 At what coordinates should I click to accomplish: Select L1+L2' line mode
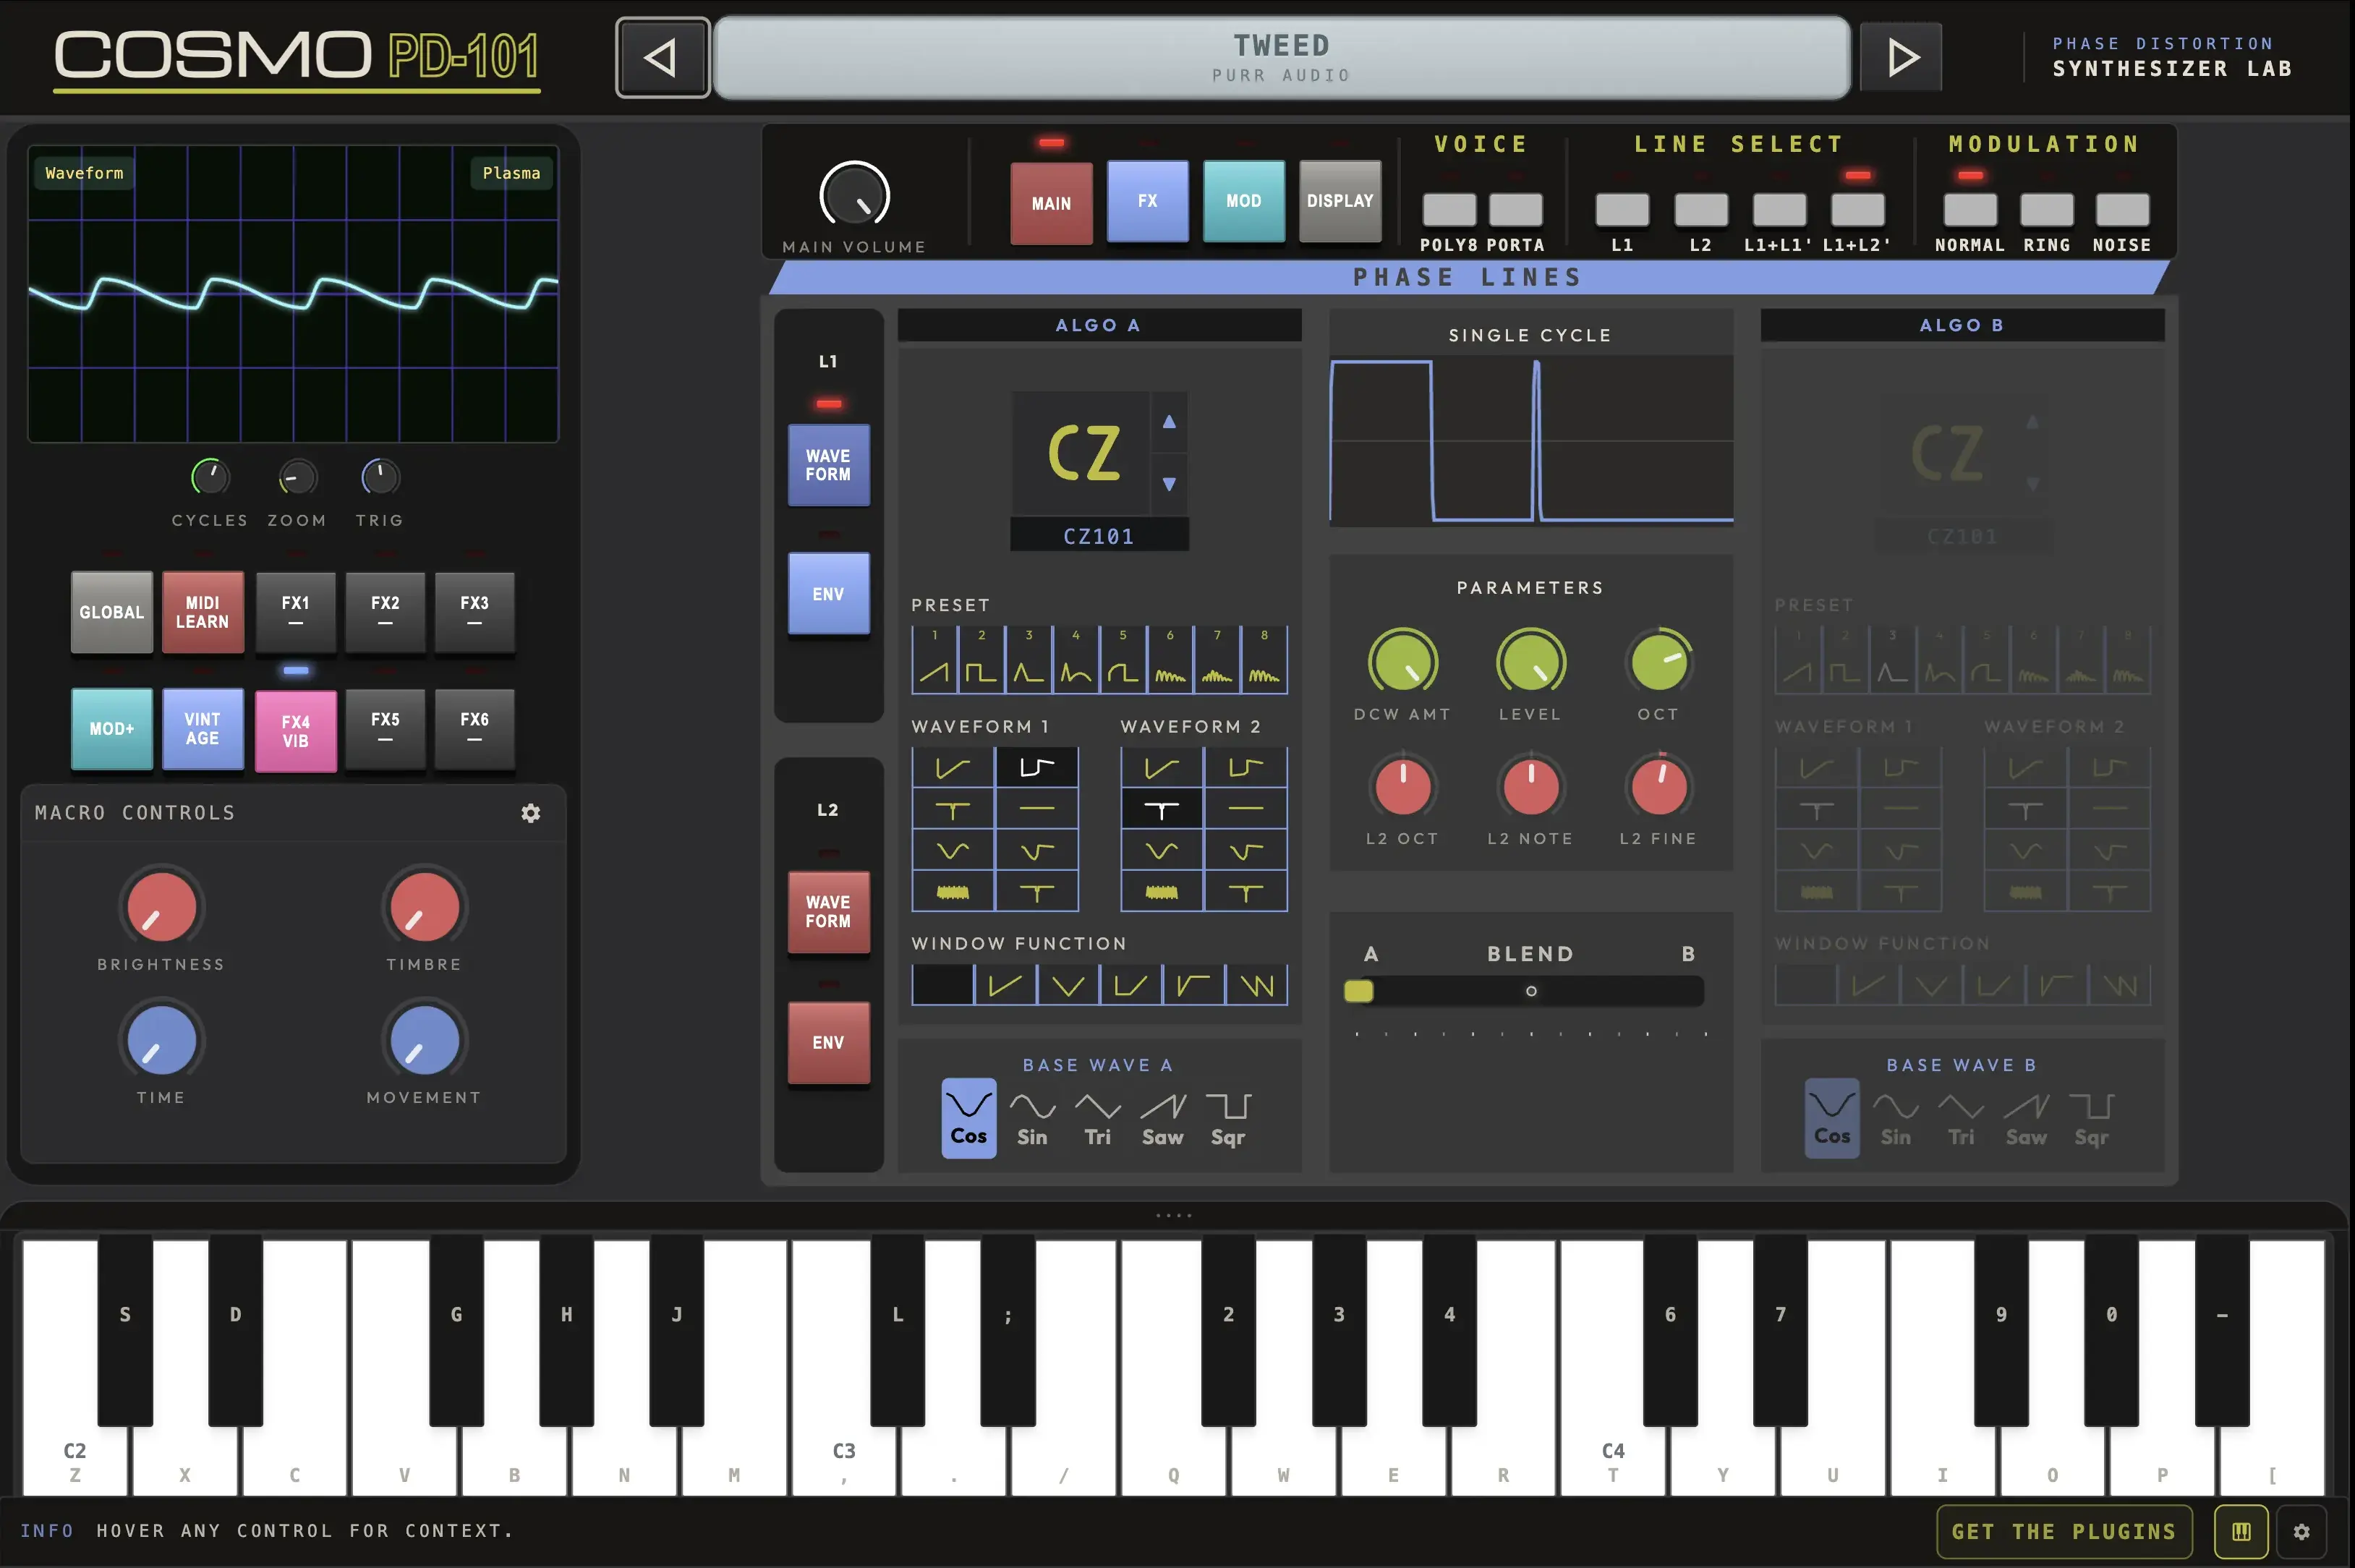tap(1857, 211)
